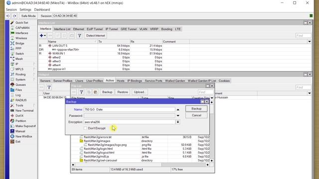The height and width of the screenshot is (179, 319).
Task: Open Queues in the sidebar
Action: coord(20,85)
